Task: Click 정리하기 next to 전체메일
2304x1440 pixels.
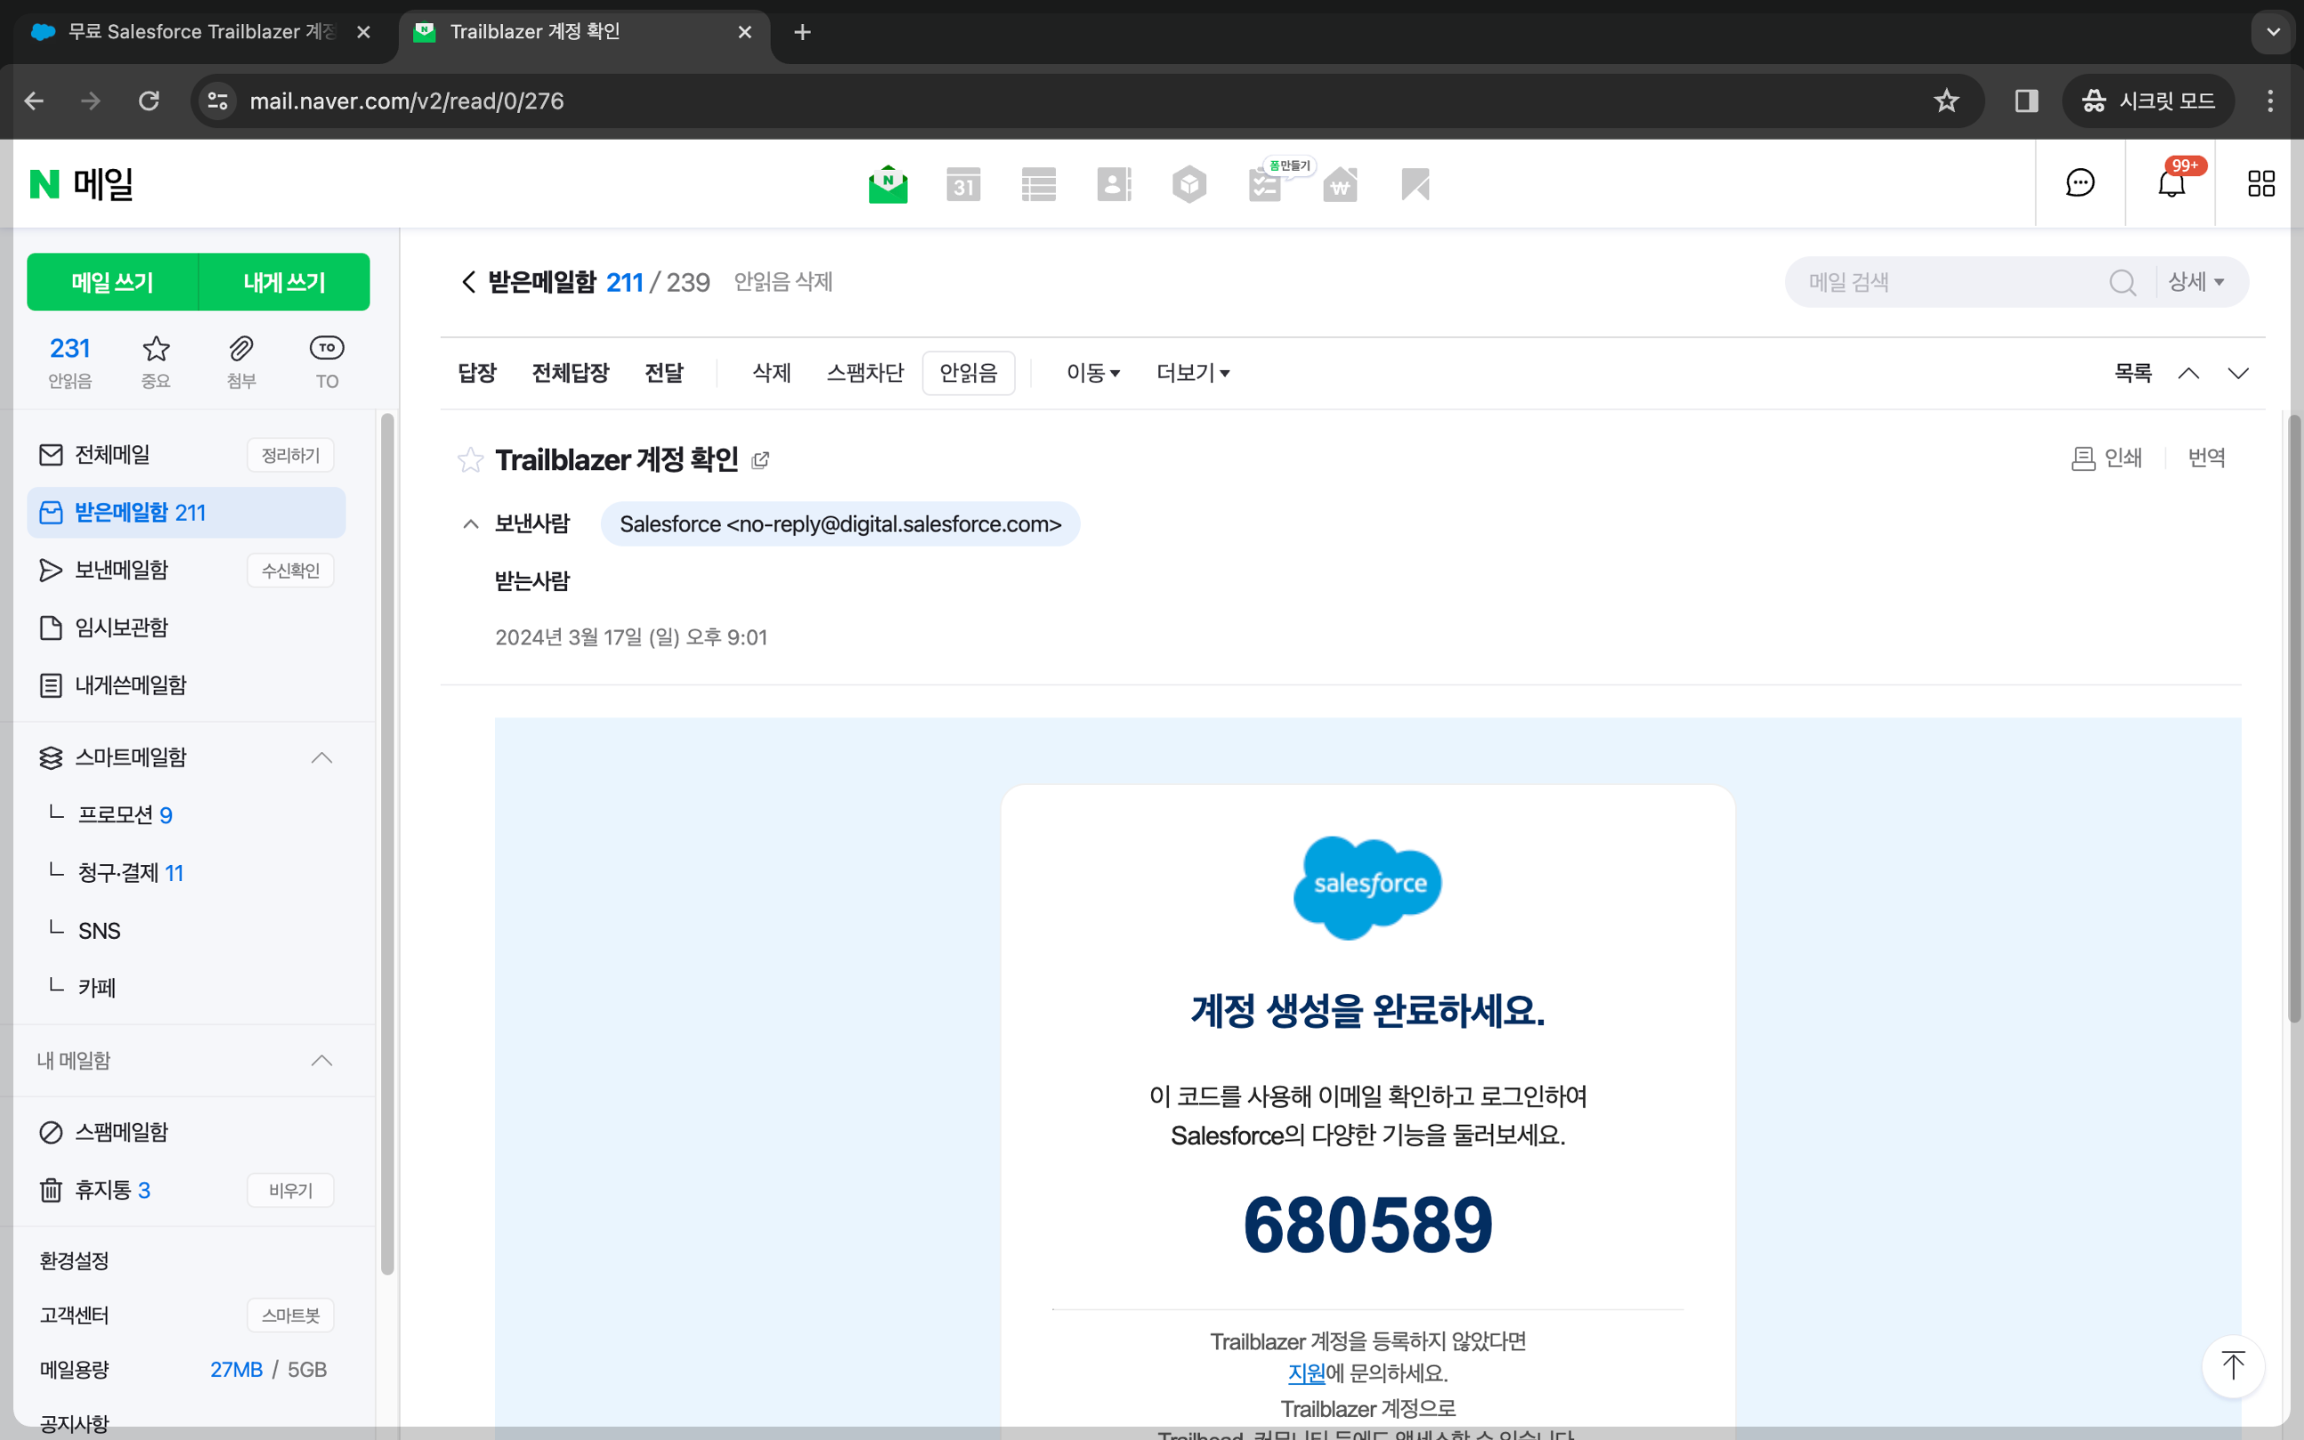Action: point(290,456)
